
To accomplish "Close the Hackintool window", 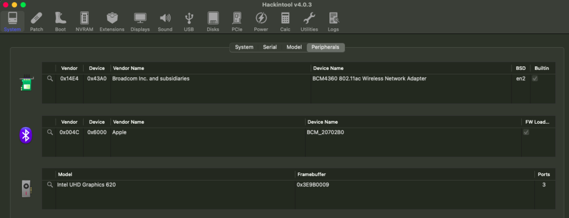I will pos(6,5).
